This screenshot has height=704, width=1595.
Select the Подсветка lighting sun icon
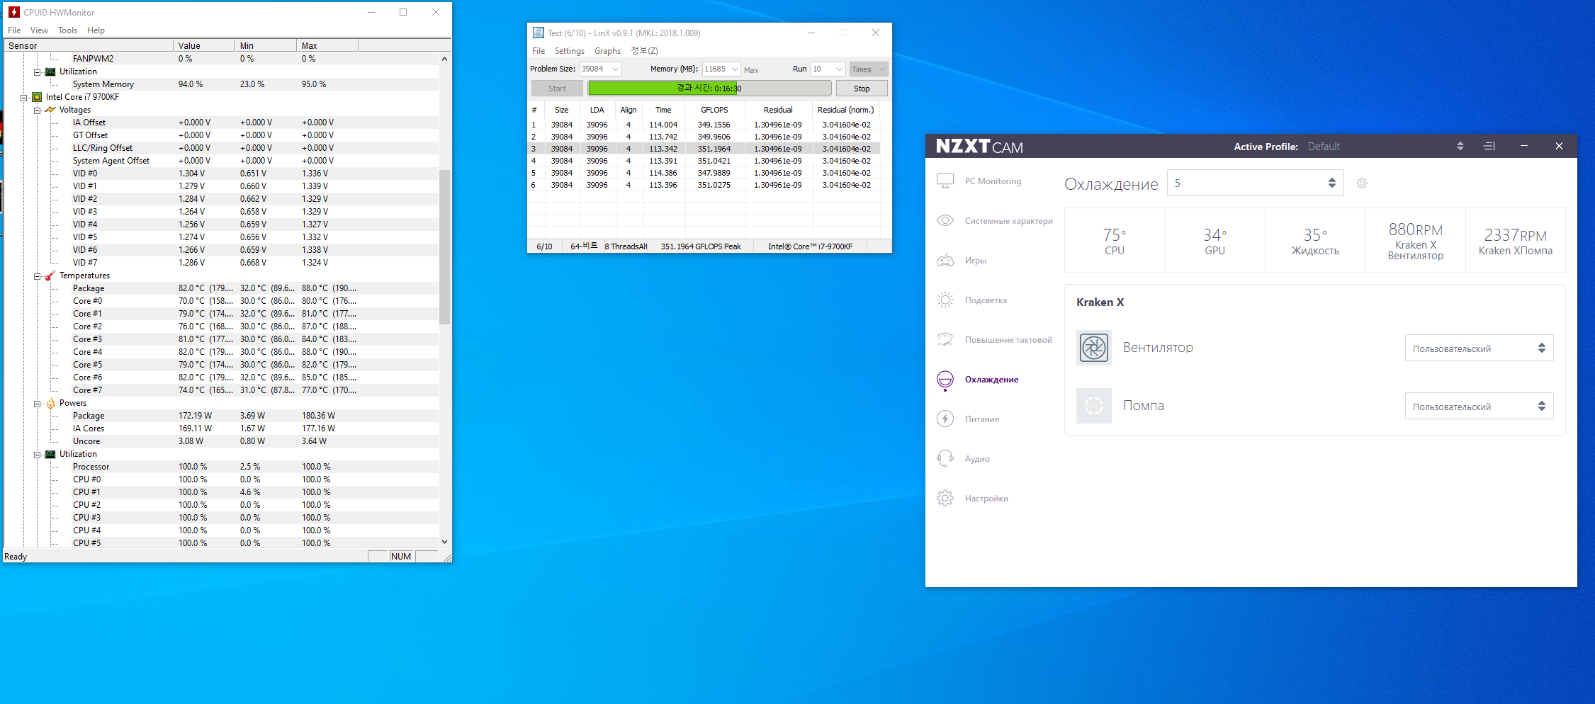[945, 300]
